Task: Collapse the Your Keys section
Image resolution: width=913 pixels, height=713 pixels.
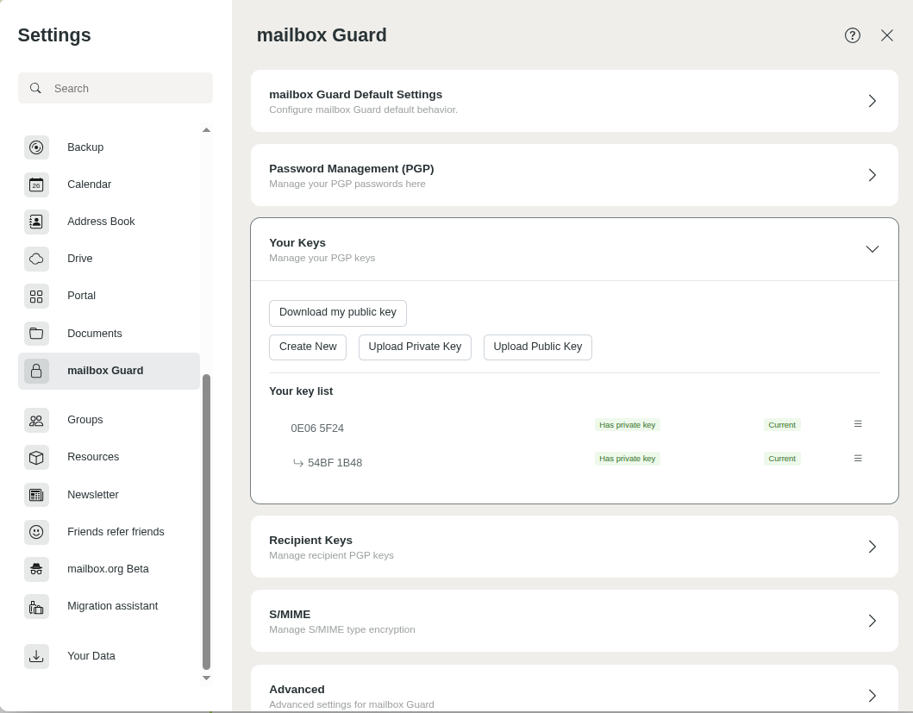Action: tap(872, 249)
